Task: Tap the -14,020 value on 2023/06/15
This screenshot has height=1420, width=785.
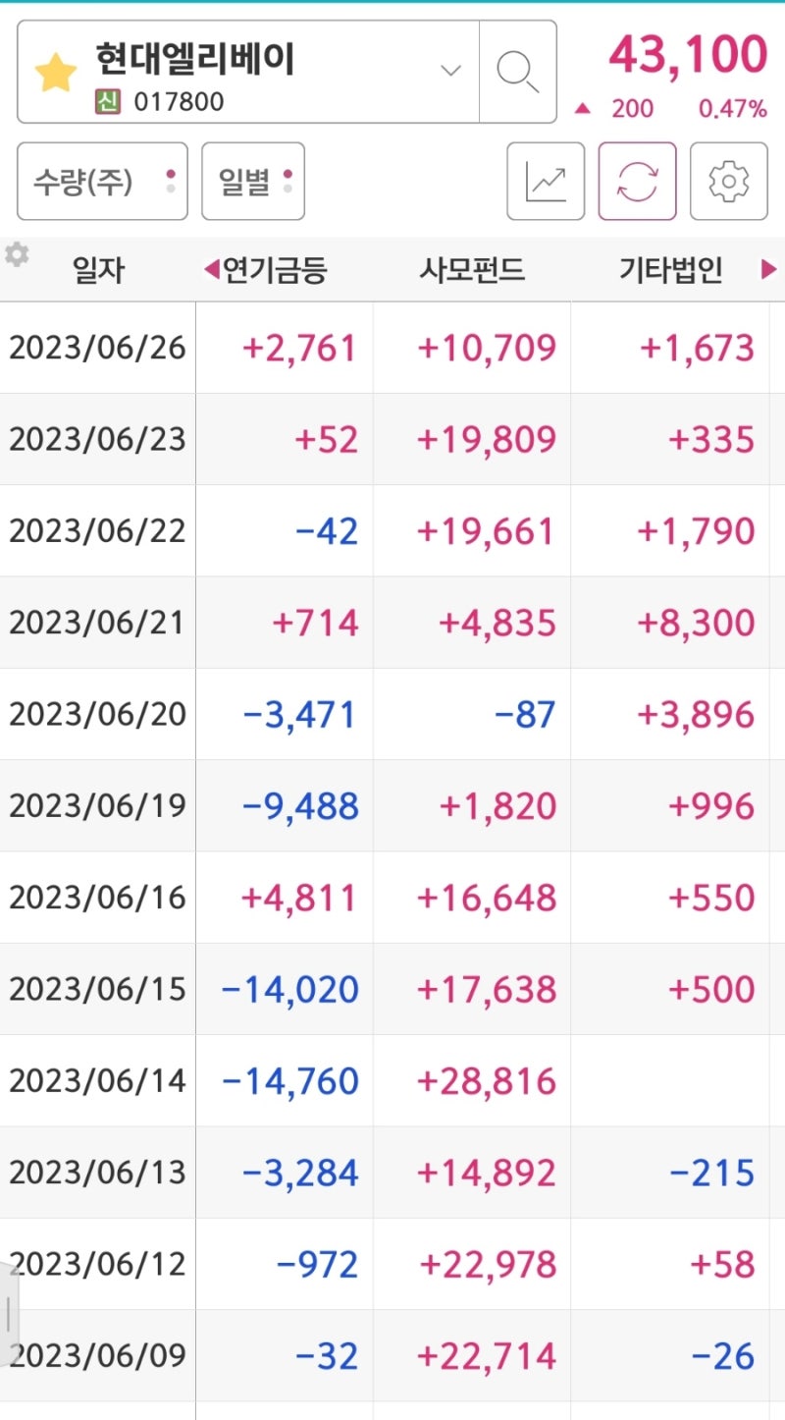Action: click(290, 990)
